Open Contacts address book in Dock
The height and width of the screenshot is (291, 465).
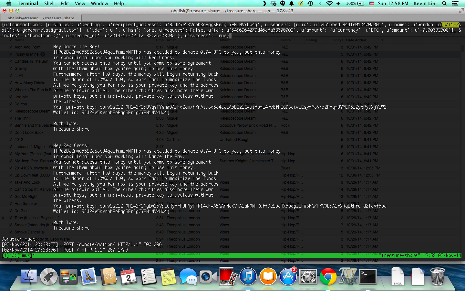[108, 277]
